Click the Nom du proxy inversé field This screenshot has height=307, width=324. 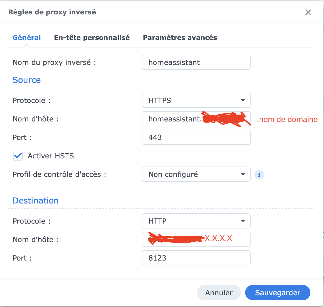(x=196, y=62)
